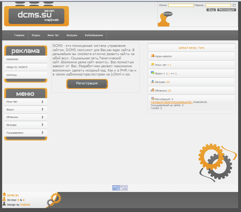Click the downloads icon beside Загрузки (0)
This screenshot has height=212, width=241.
click(x=152, y=82)
